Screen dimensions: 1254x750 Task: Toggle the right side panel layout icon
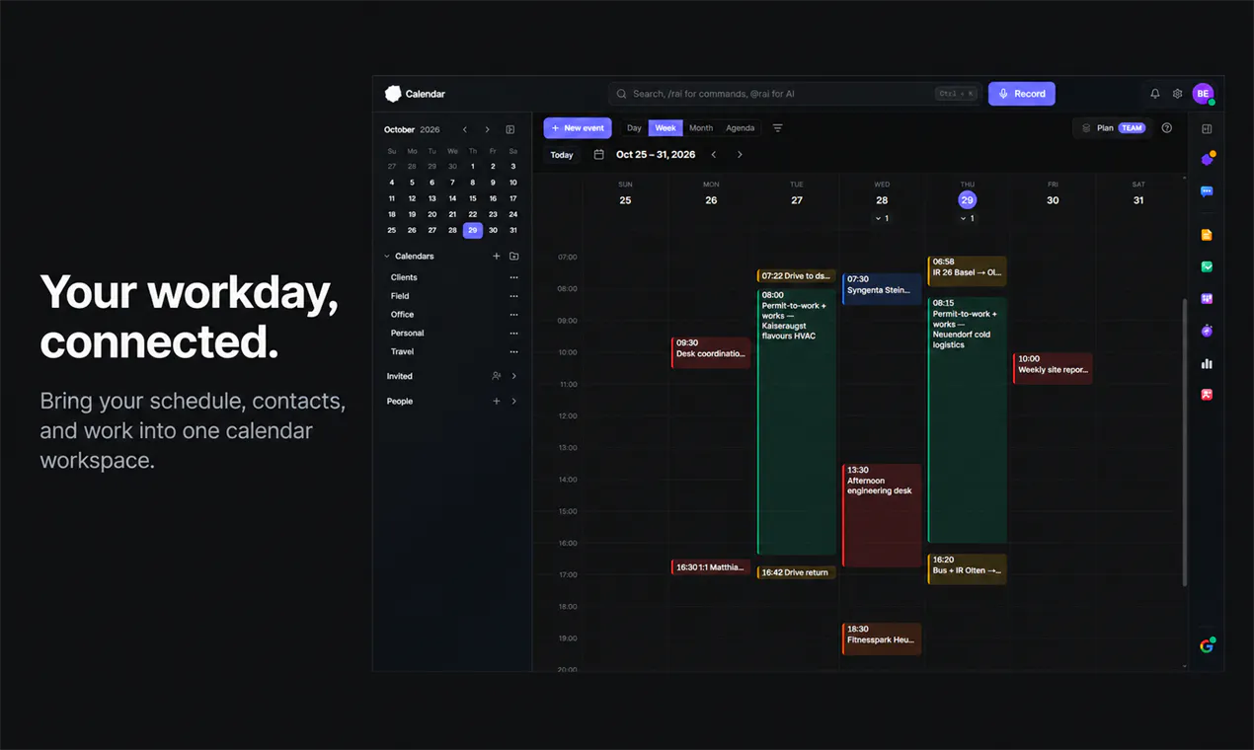coord(1207,129)
